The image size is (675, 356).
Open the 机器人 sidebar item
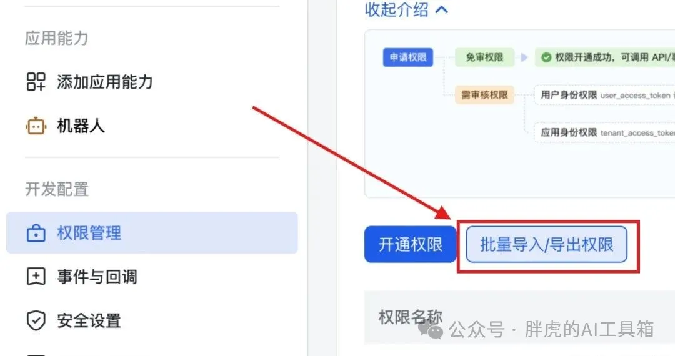coord(152,126)
